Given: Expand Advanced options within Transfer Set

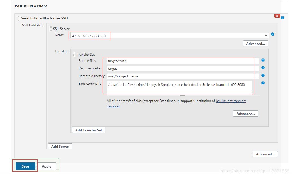Looking at the screenshot, I should 245,114.
